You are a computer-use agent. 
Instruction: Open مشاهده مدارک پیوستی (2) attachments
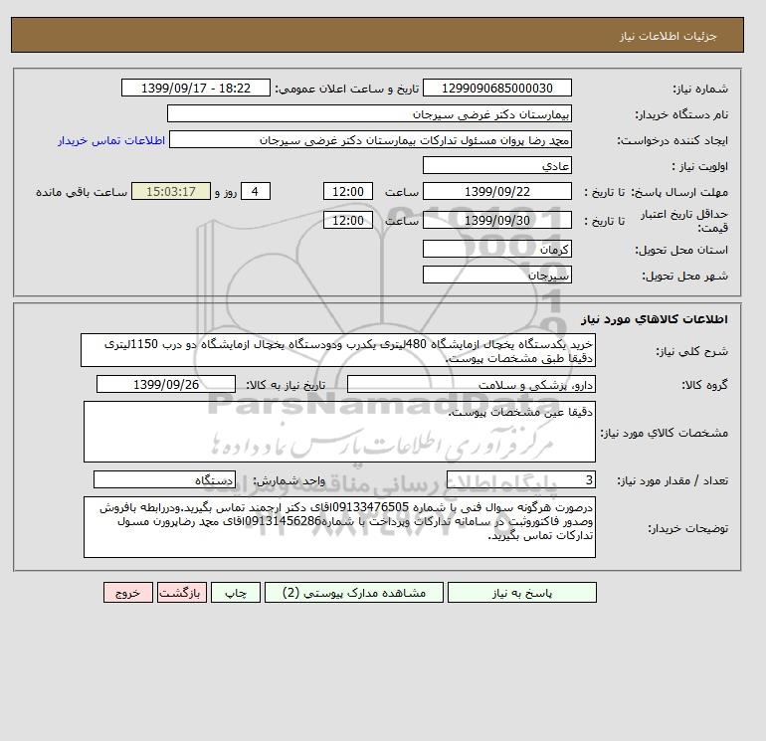pos(354,593)
